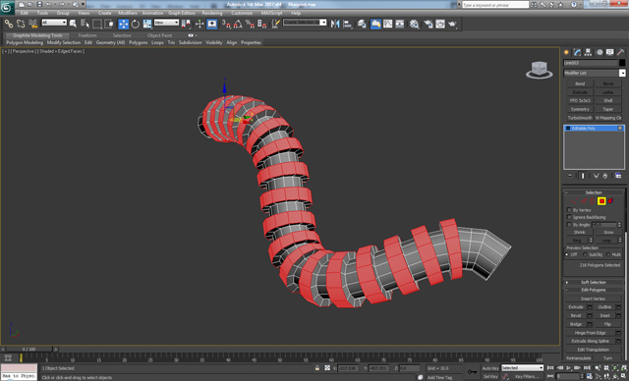The width and height of the screenshot is (629, 381).
Task: Collapse the Edit Polygons rollout
Action: coord(593,290)
